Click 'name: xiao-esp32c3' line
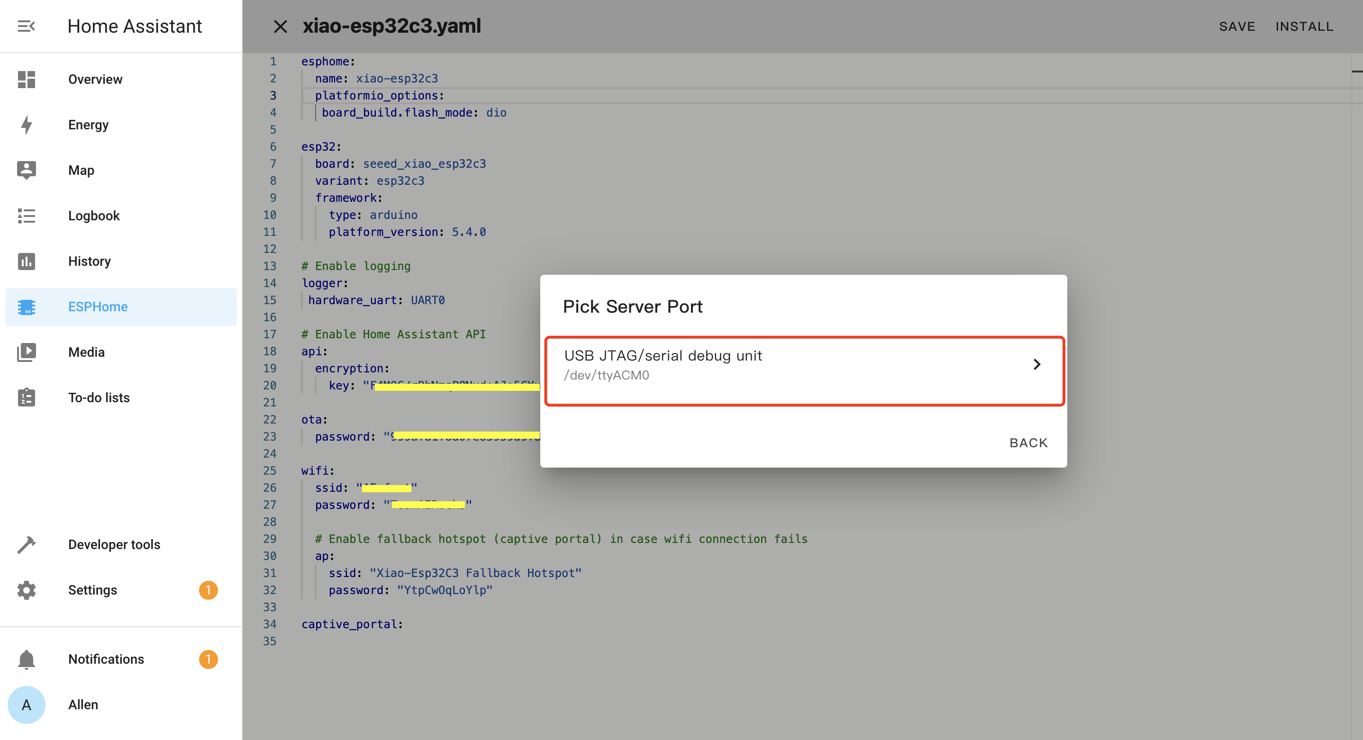This screenshot has width=1363, height=740. [x=376, y=79]
